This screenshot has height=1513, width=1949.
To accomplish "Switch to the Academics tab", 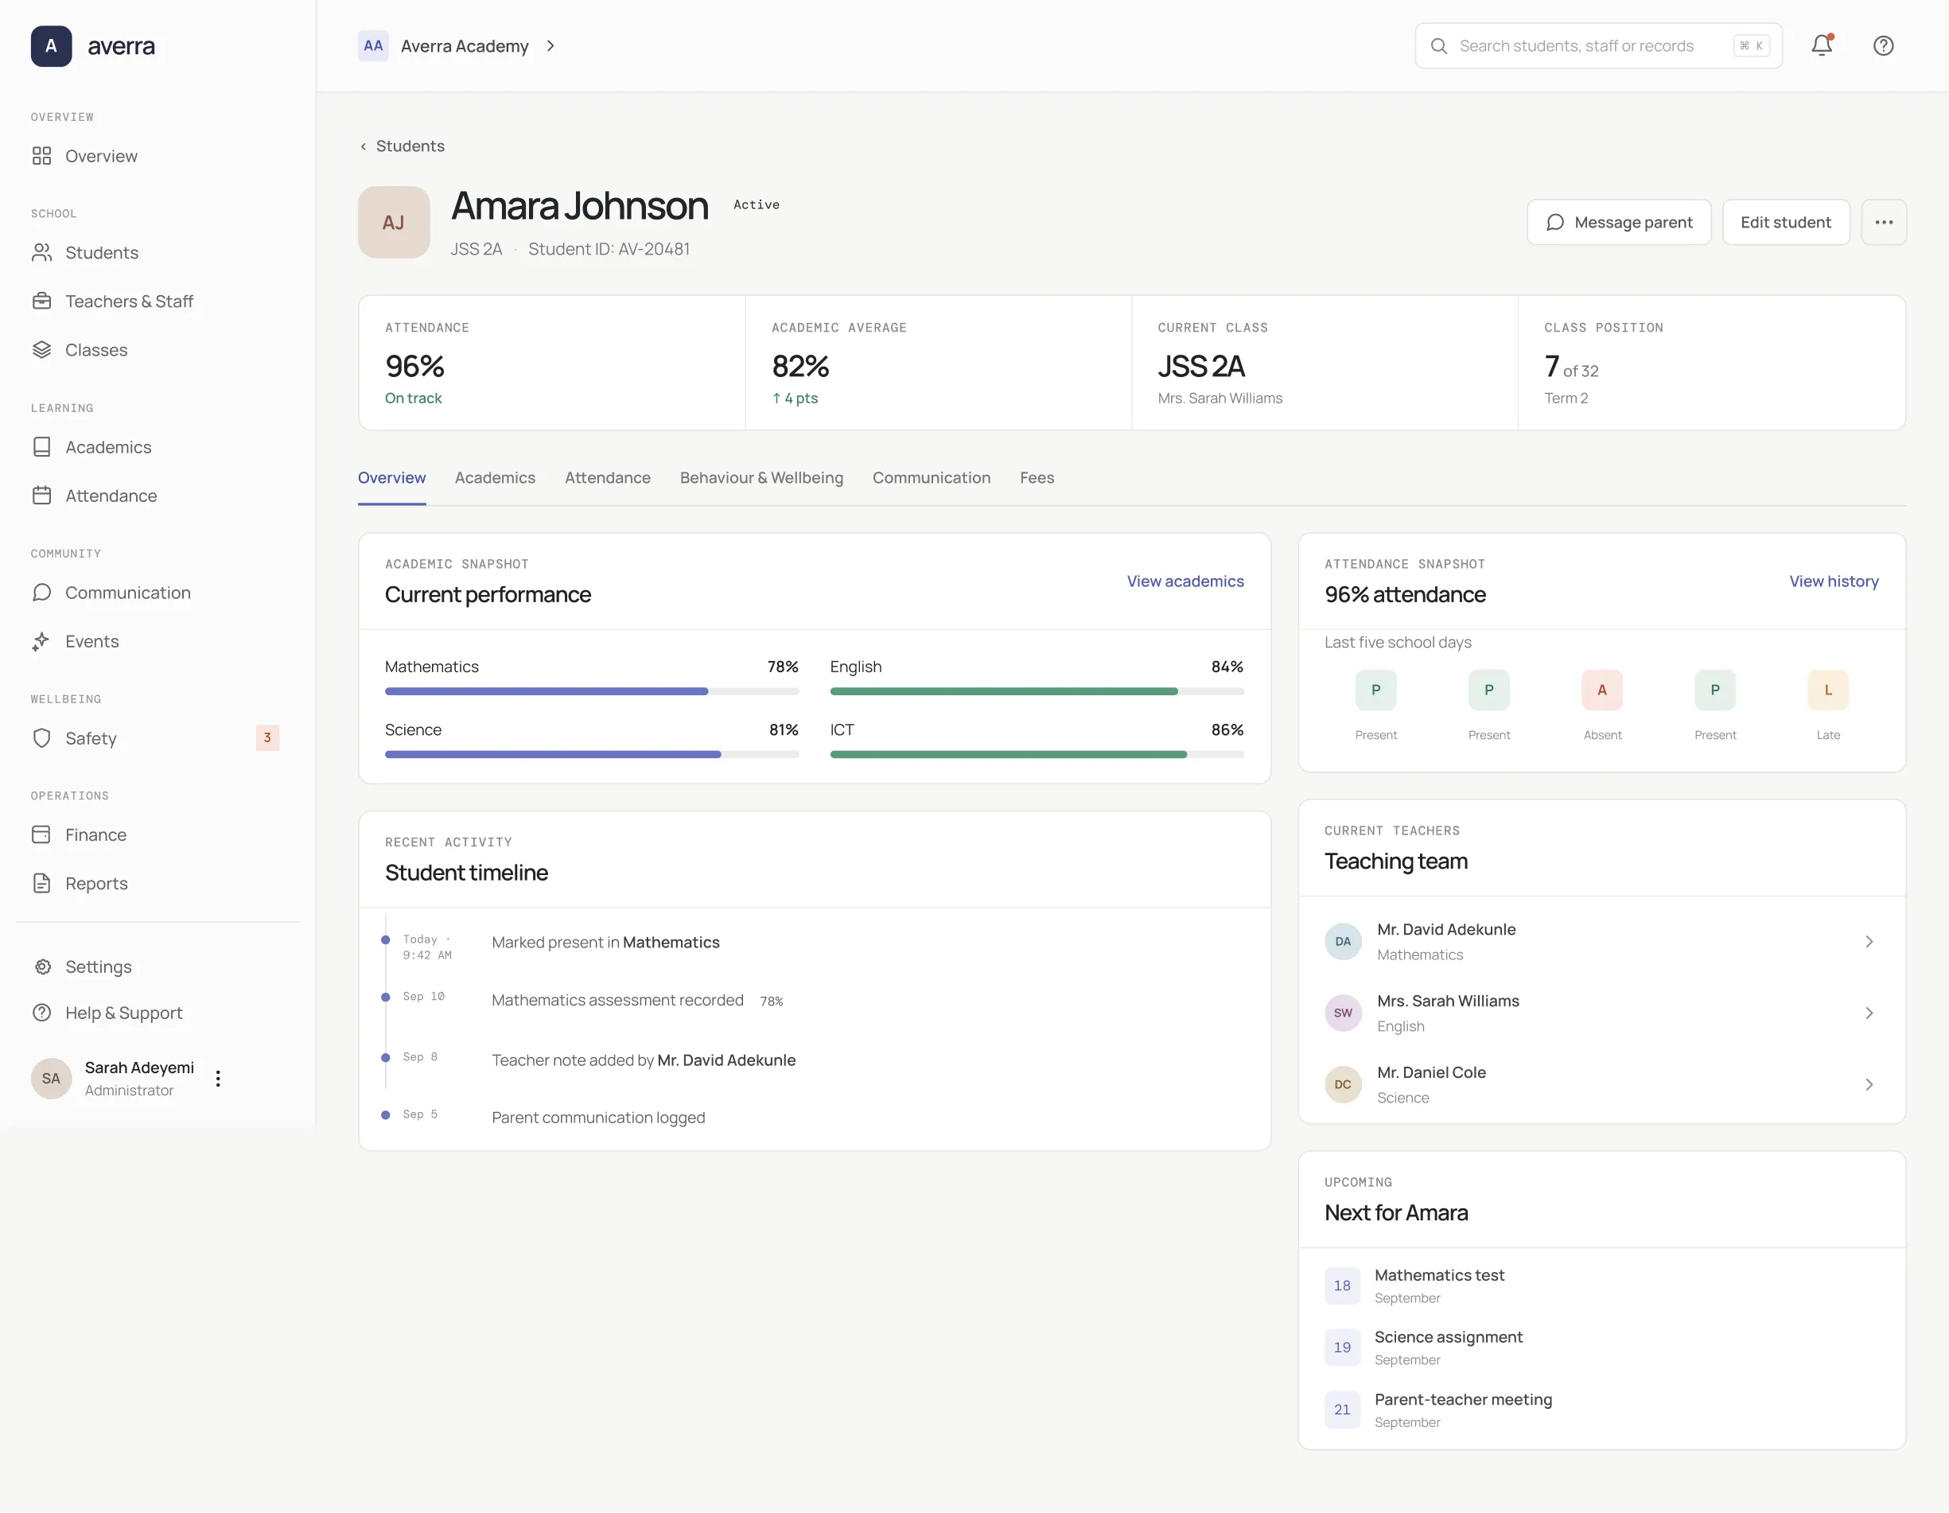I will tap(496, 478).
